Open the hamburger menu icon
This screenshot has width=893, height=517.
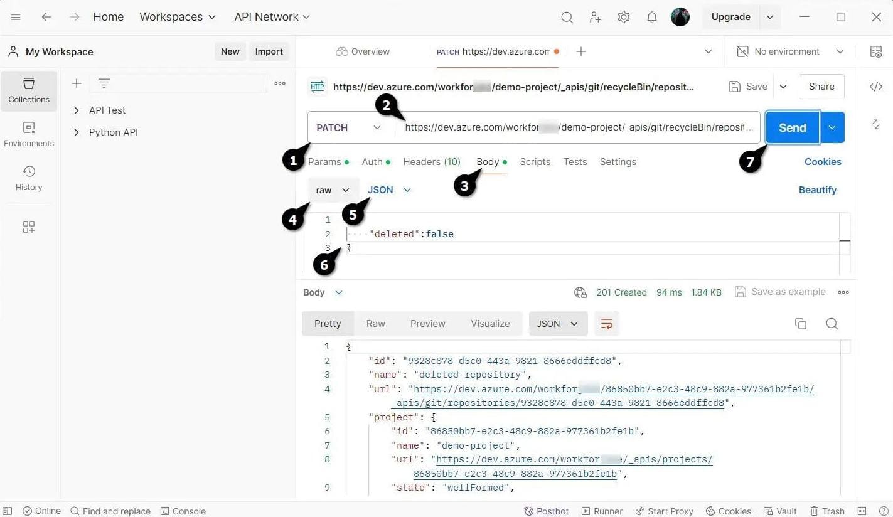click(x=16, y=17)
